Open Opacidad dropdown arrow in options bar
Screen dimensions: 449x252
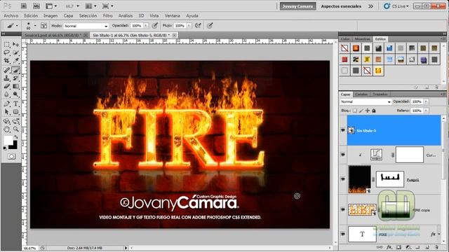click(x=146, y=26)
